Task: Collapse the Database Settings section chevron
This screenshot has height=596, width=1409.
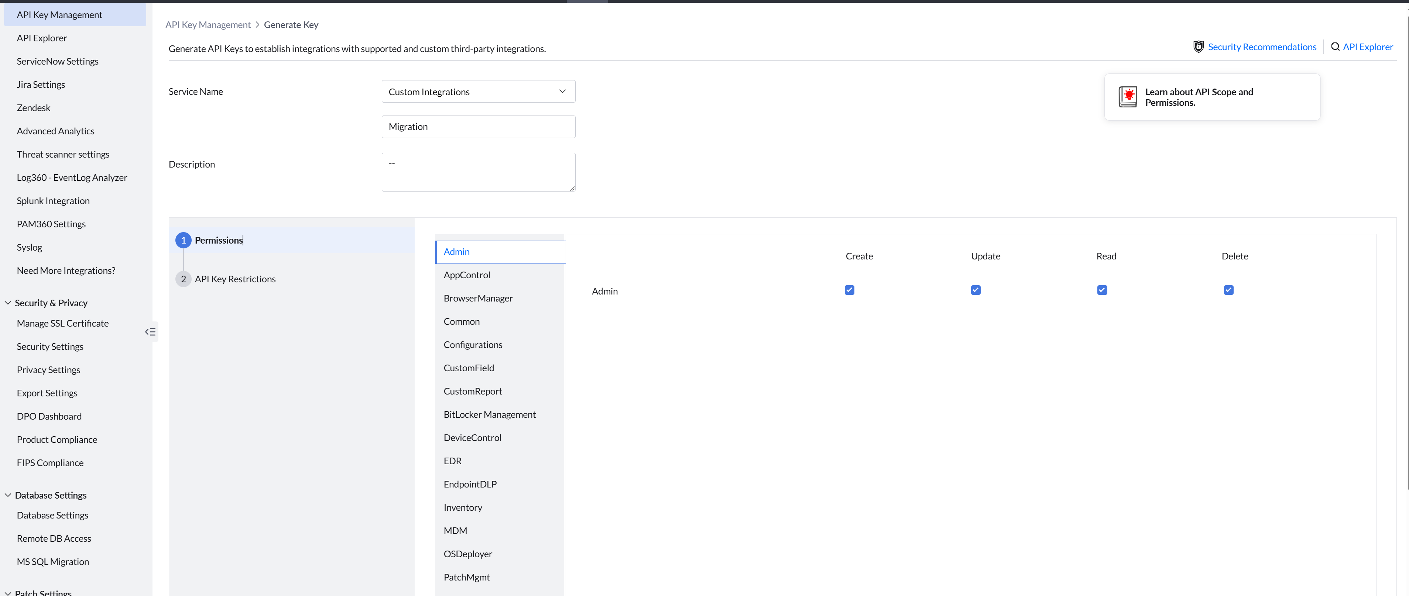Action: coord(8,495)
